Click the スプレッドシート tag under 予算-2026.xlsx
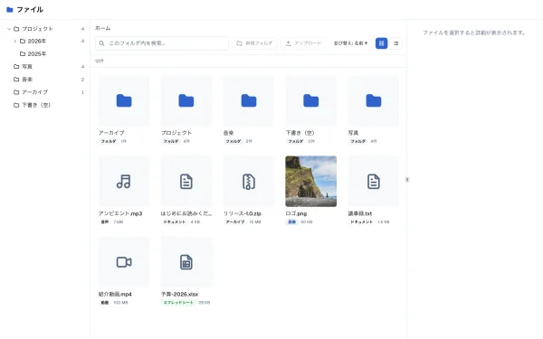Screen dimensions: 543x339 point(178,302)
